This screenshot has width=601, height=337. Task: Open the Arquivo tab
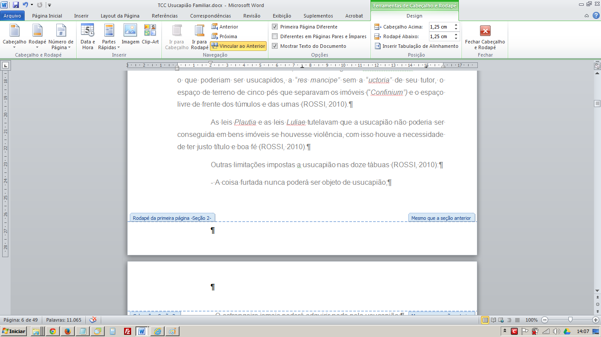pyautogui.click(x=12, y=16)
